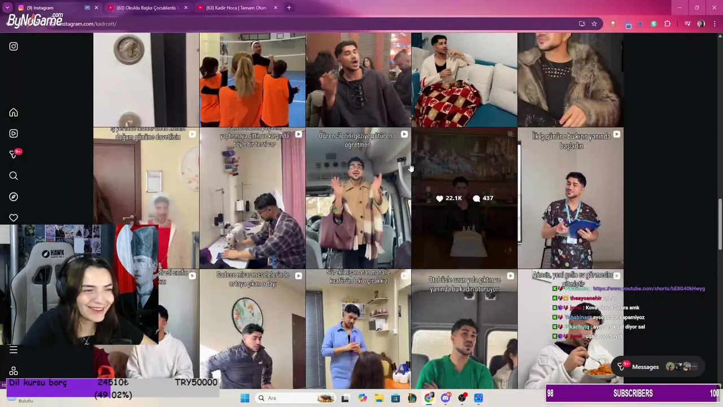This screenshot has width=723, height=407.
Task: Open the reel 'Öğrencilerini geziye götüren o öğretmen'
Action: (358, 198)
